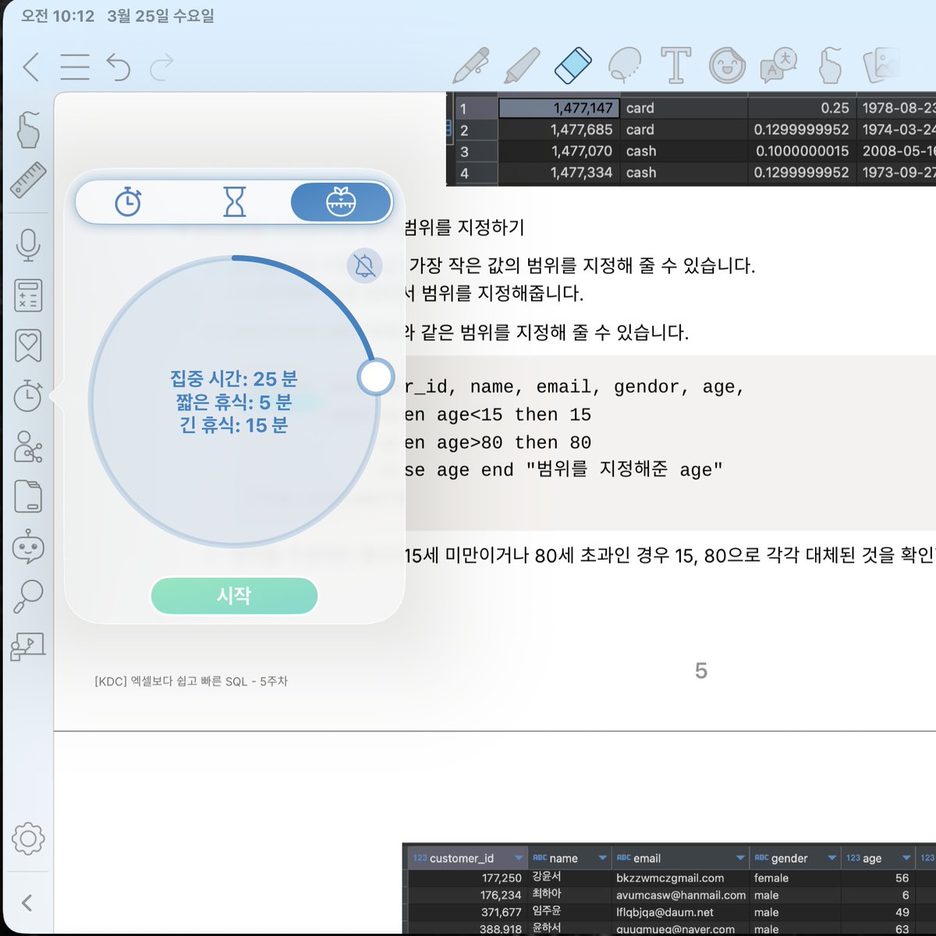Open the image insert tool
This screenshot has height=936, width=936.
click(x=882, y=66)
